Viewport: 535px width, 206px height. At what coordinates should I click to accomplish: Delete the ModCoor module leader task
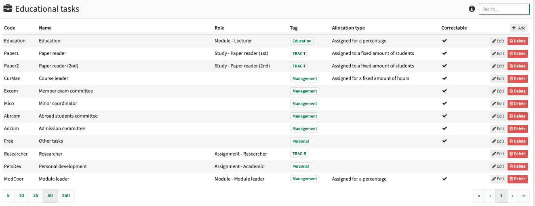pos(518,179)
